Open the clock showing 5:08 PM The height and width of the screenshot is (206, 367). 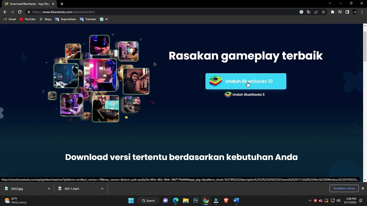(x=351, y=201)
